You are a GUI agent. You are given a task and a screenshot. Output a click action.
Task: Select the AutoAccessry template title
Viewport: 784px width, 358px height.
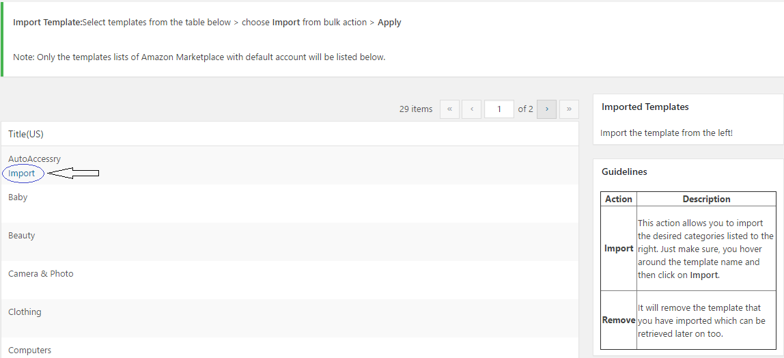(x=35, y=159)
